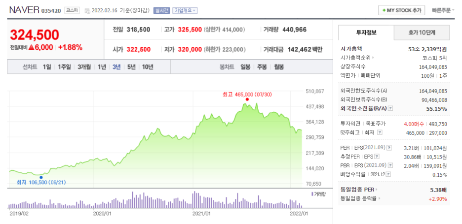The width and height of the screenshot is (462, 224).
Task: Click the current price 324,500
Action: coord(35,34)
